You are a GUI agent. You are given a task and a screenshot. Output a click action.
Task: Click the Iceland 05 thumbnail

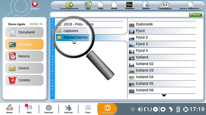pos(132,84)
